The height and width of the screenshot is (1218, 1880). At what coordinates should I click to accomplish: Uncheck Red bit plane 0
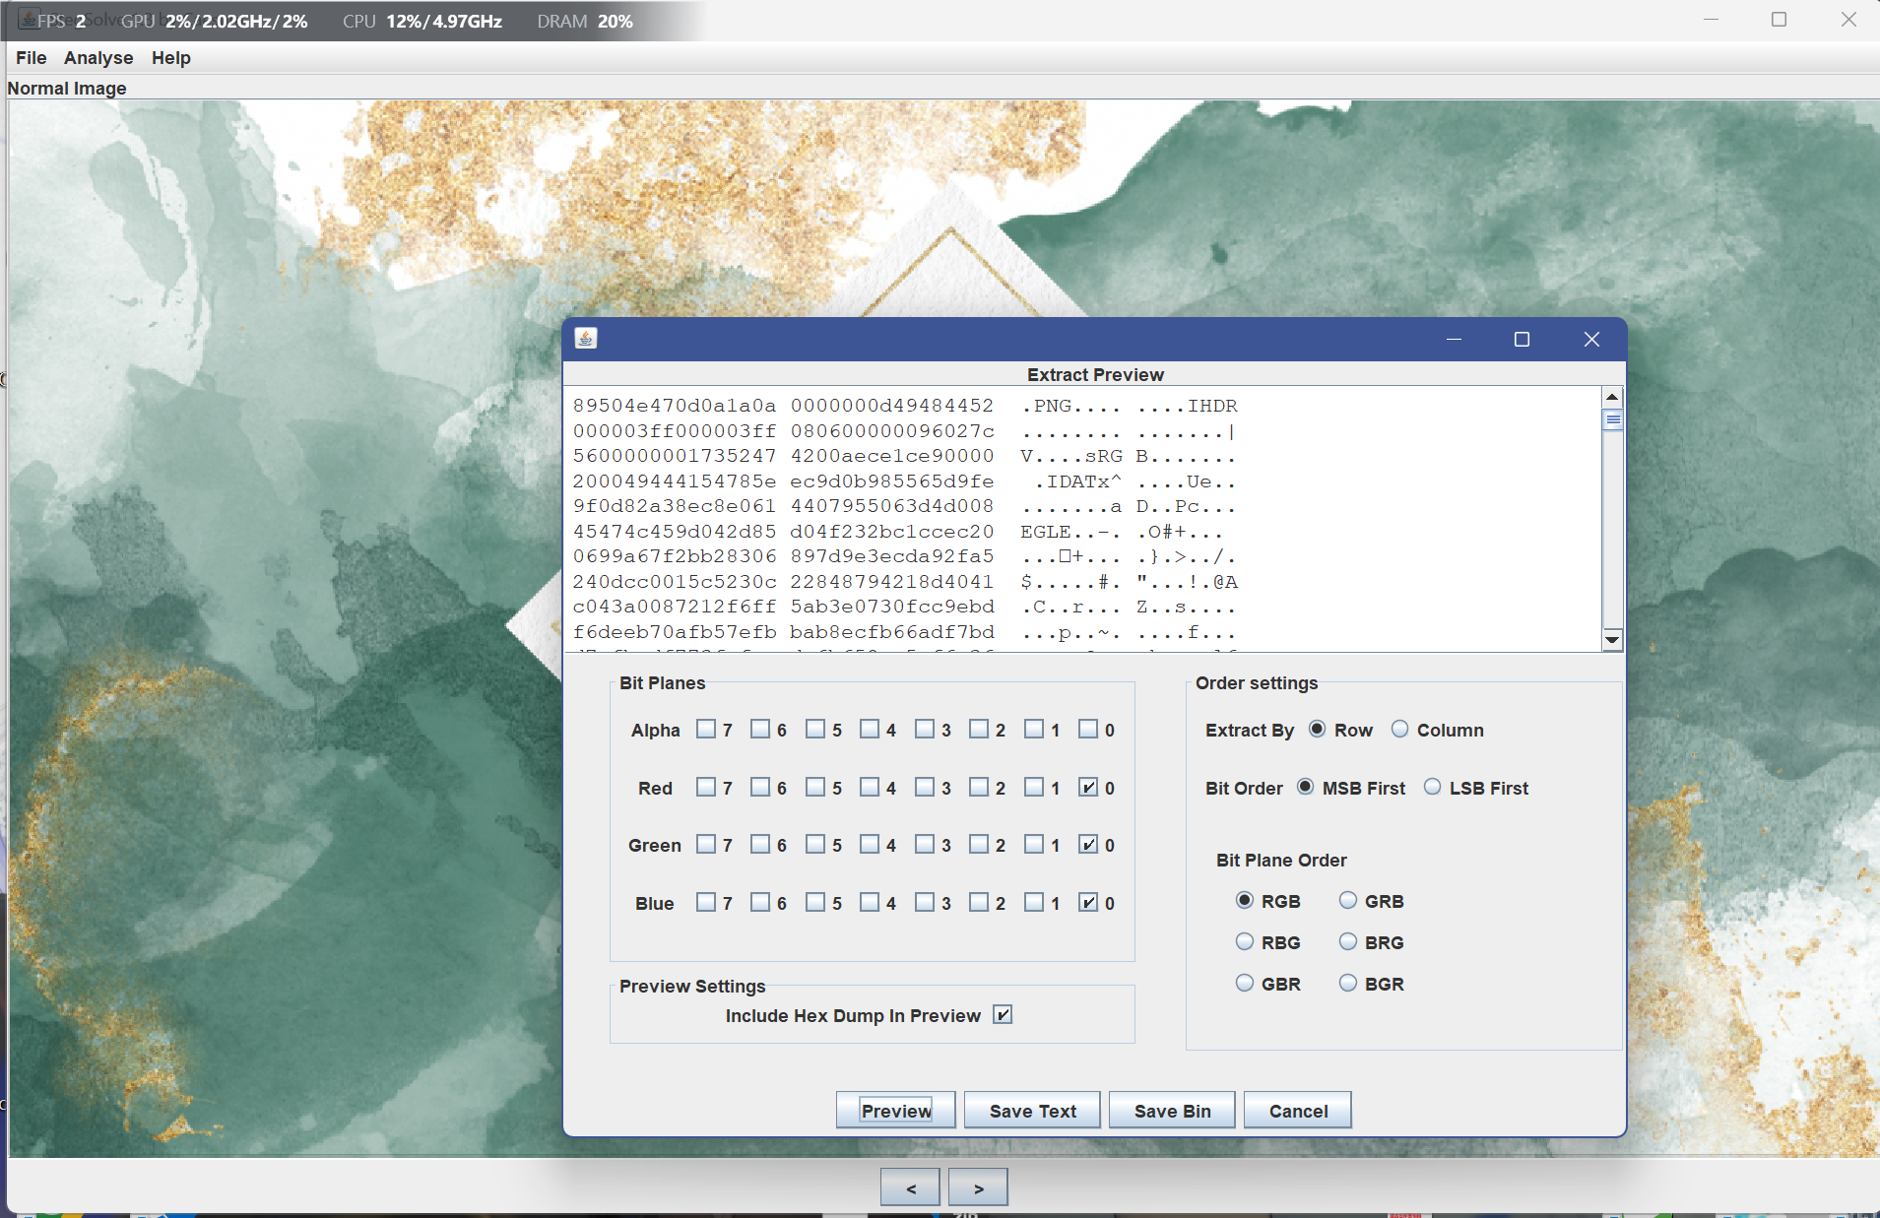coord(1088,788)
